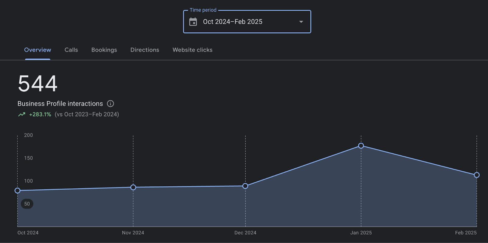Viewport: 488px width, 243px height.
Task: Click the info icon beside Business Profile interactions
Action: (110, 104)
